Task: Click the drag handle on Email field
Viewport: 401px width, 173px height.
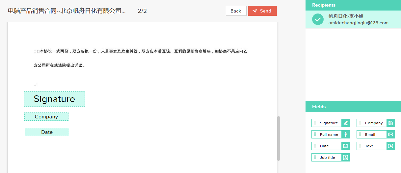Action: 360,135
